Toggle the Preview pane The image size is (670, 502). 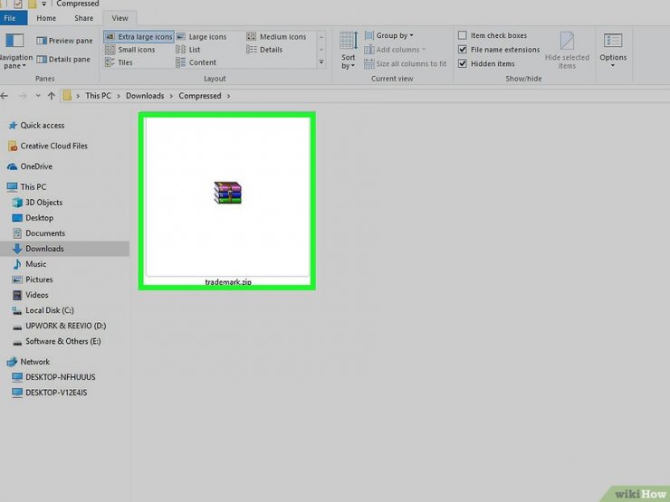coord(64,41)
